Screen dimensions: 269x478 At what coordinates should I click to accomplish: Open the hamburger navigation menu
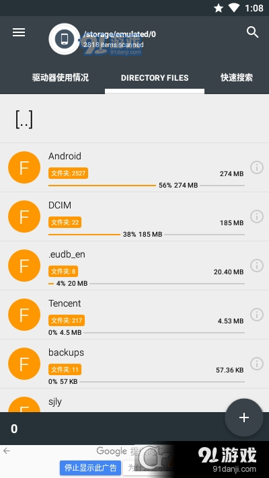pyautogui.click(x=19, y=32)
